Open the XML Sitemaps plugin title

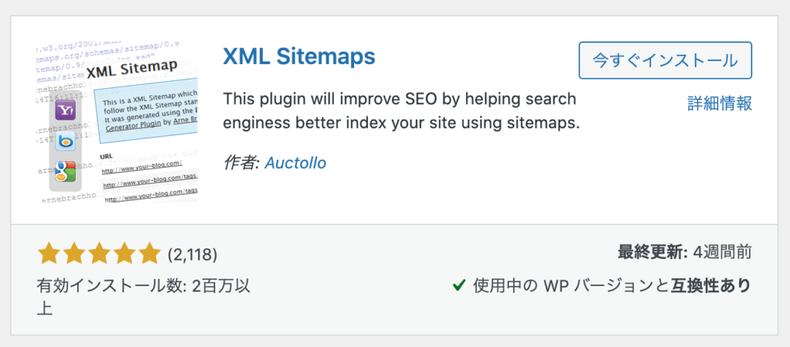pos(299,57)
